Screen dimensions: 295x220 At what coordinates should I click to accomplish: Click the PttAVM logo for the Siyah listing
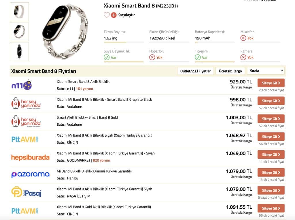click(x=25, y=139)
